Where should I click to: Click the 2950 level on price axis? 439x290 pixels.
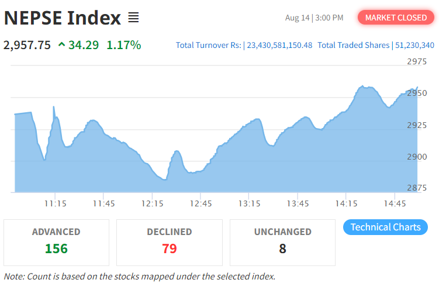(x=417, y=94)
